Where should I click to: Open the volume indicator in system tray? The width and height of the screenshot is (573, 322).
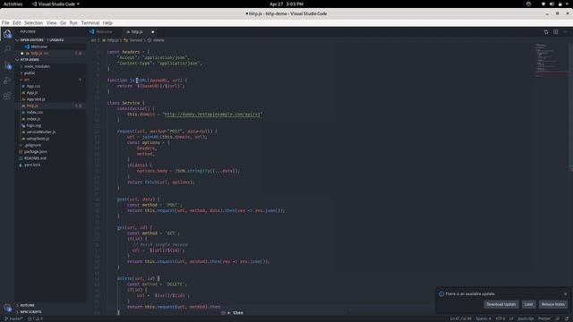tap(552, 4)
